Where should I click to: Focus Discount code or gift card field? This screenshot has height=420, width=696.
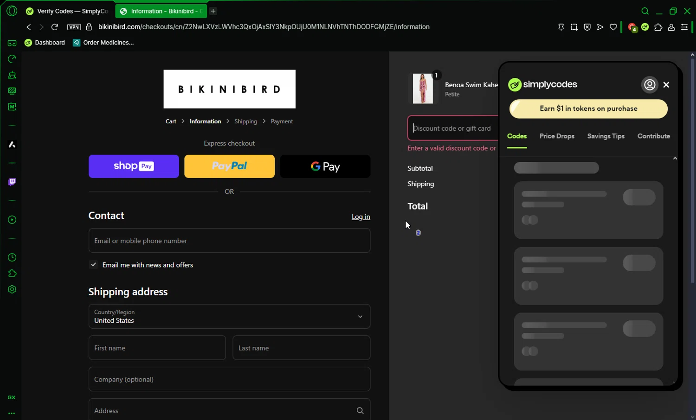pos(453,128)
